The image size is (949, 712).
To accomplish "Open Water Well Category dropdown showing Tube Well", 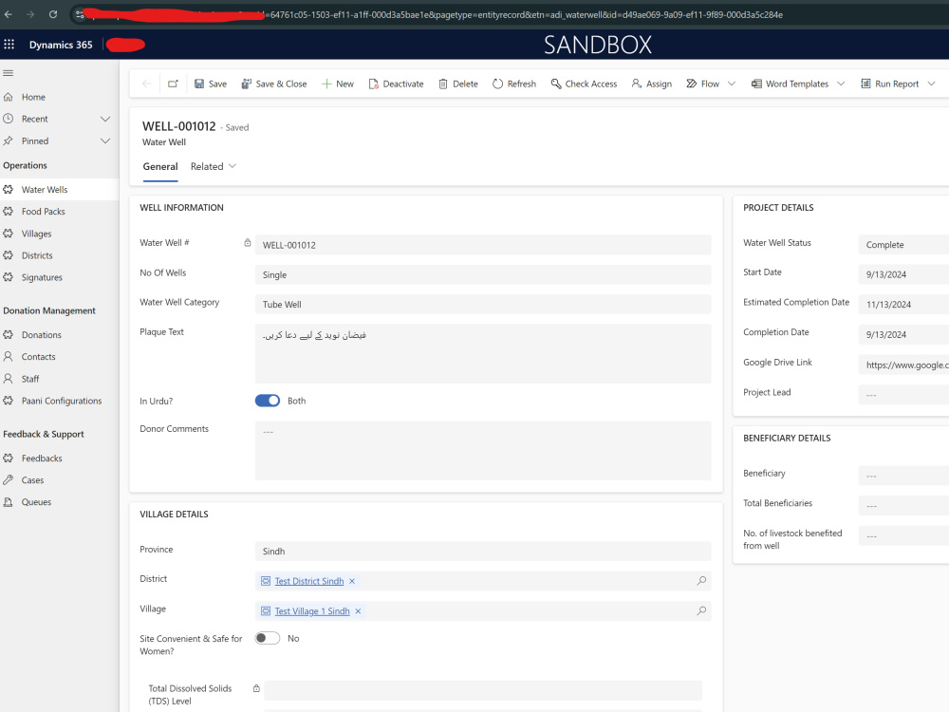I will tap(483, 305).
